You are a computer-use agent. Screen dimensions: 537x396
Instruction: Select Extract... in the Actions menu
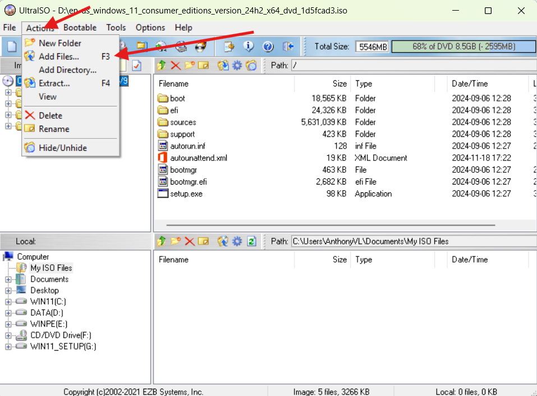coord(54,84)
